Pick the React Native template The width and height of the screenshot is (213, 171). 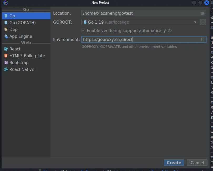click(x=26, y=69)
